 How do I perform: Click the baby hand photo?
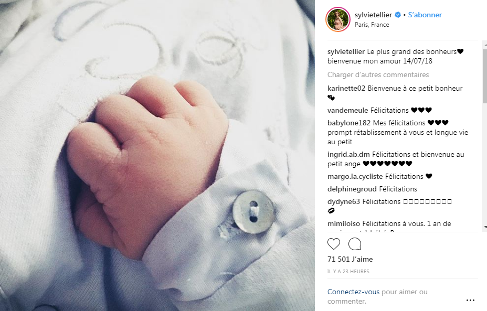point(157,155)
